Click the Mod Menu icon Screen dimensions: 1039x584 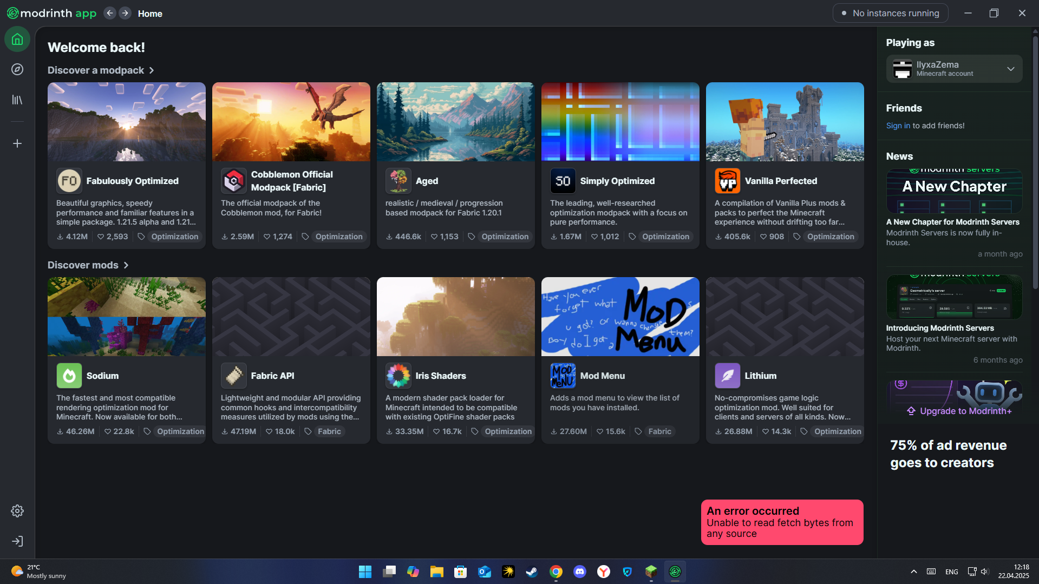tap(563, 376)
